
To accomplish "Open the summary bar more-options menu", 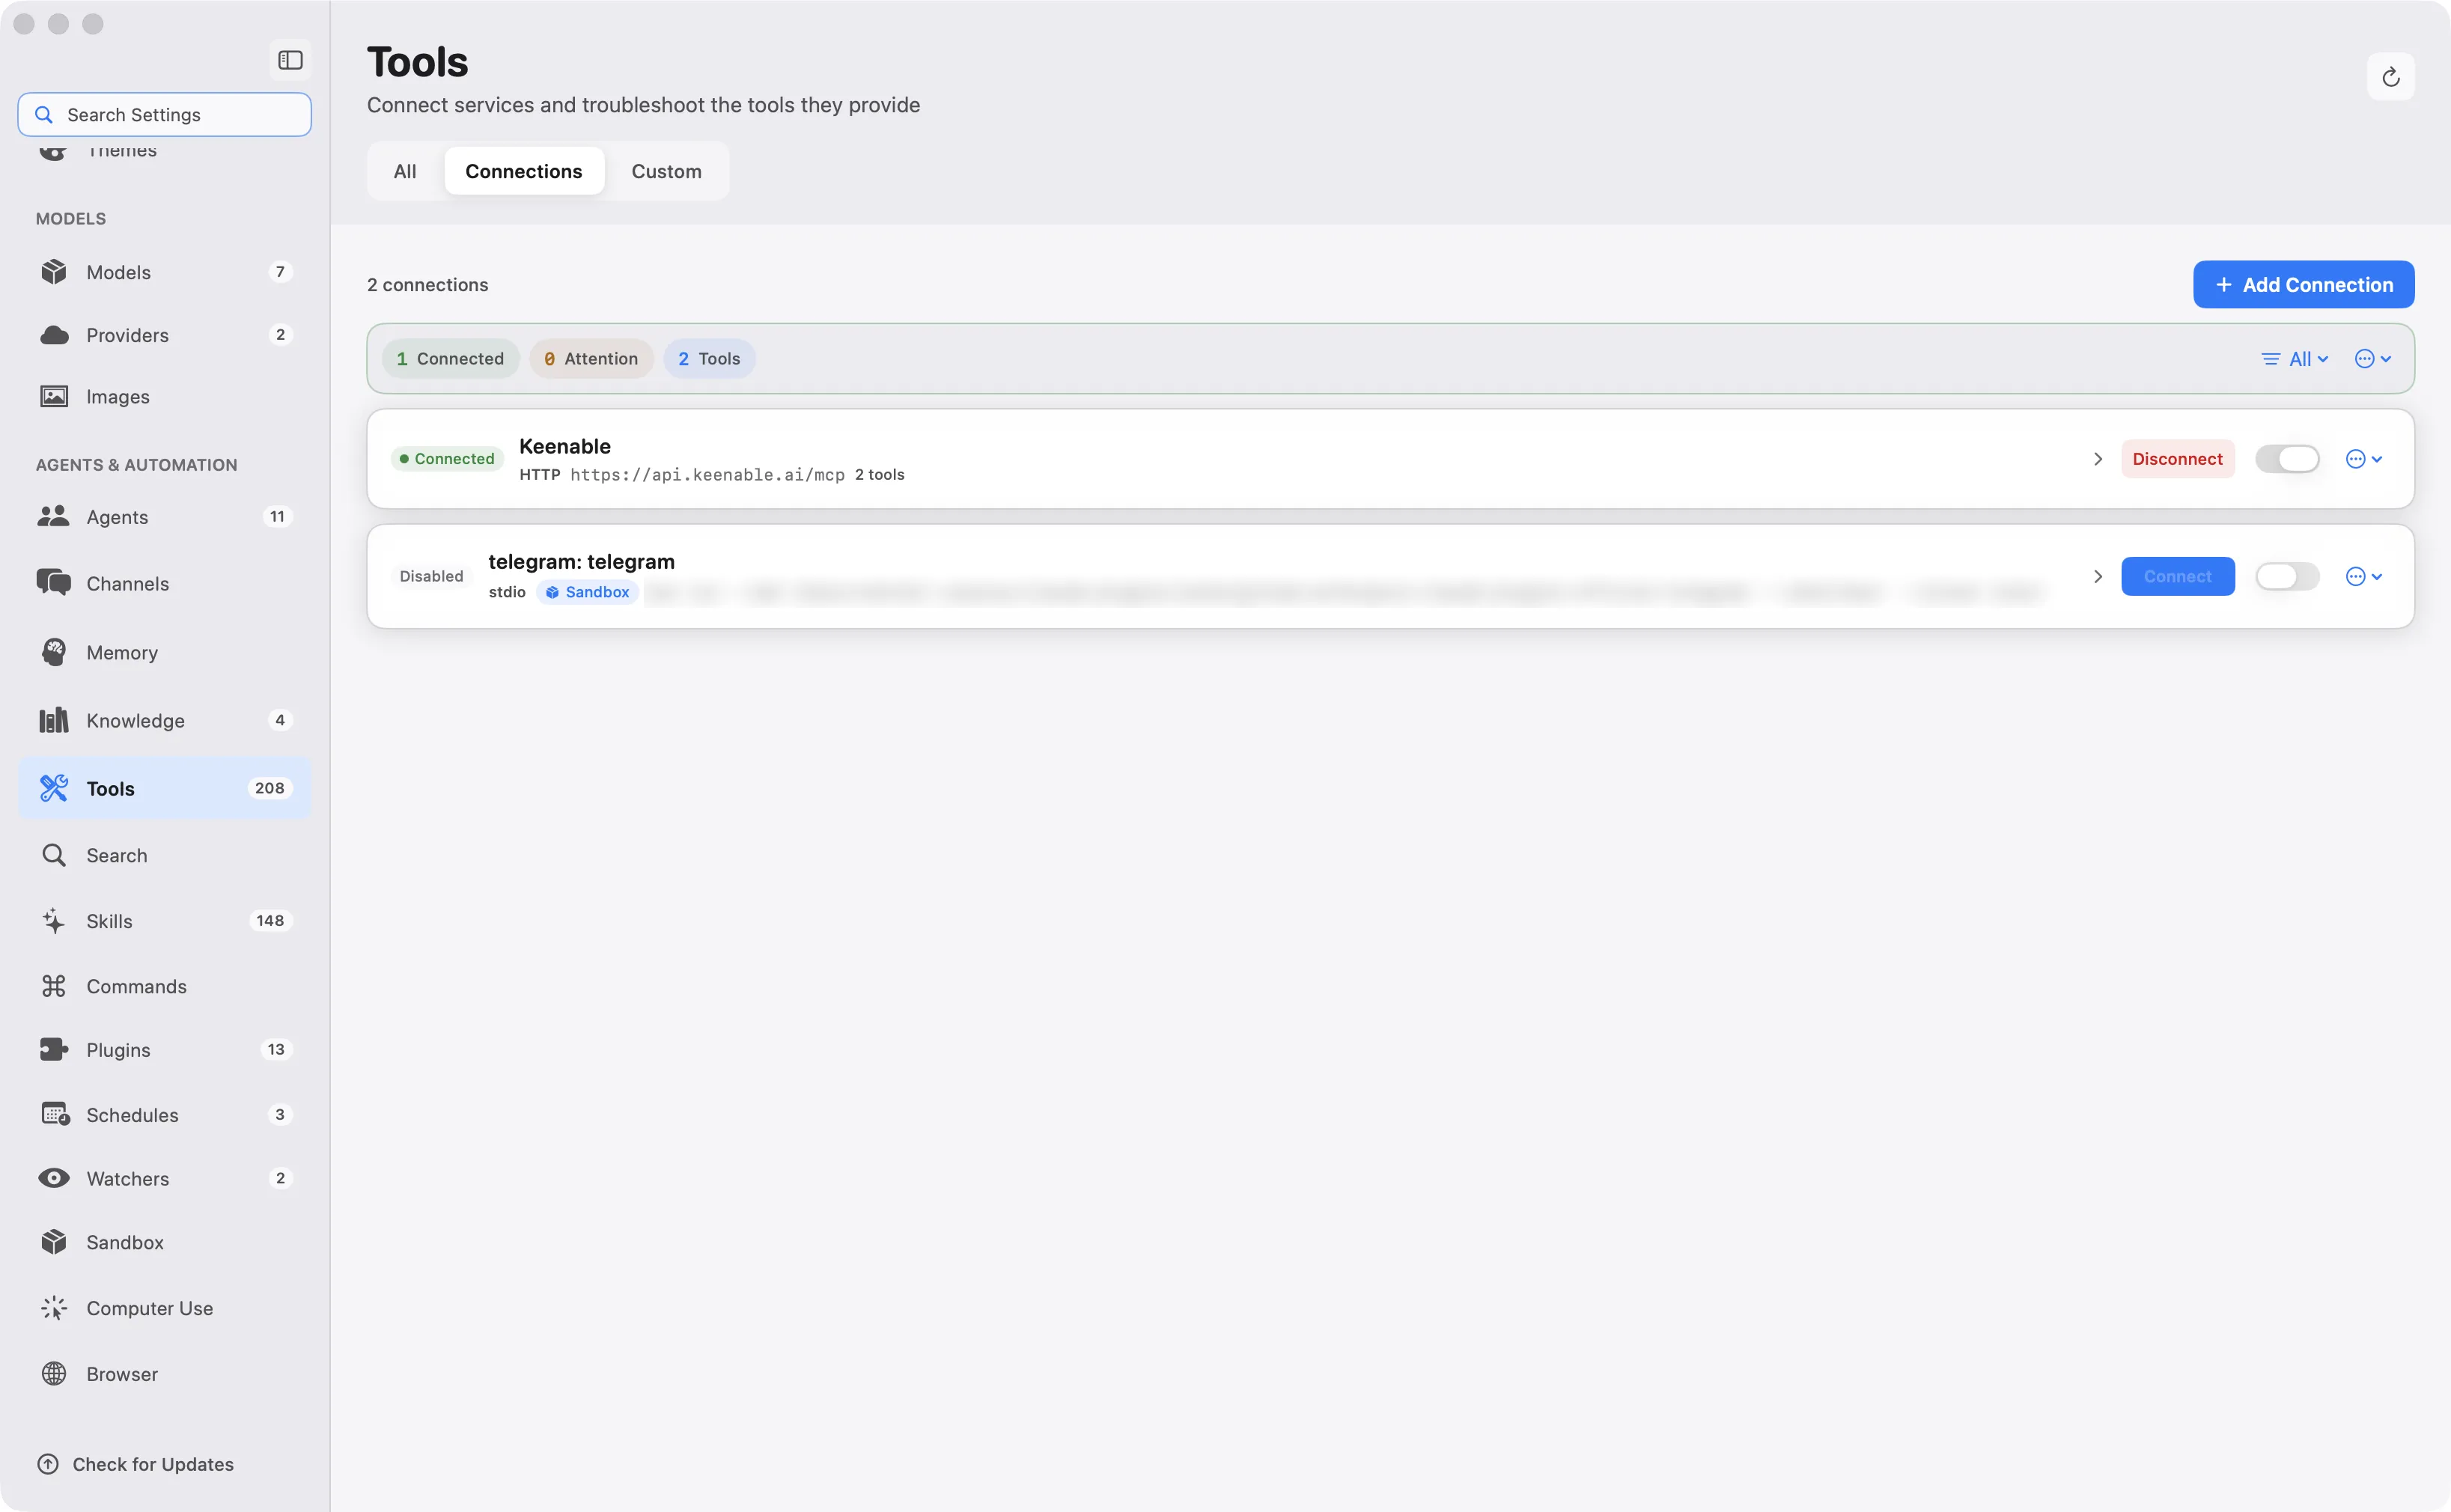I will click(x=2372, y=359).
